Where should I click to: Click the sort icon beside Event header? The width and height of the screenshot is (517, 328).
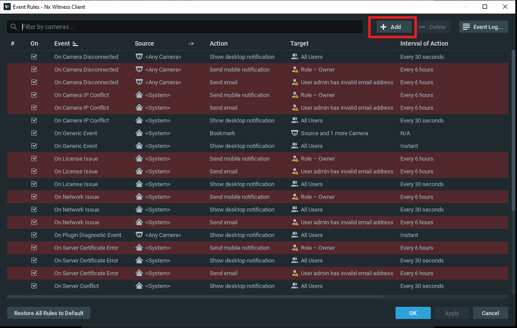tap(75, 44)
